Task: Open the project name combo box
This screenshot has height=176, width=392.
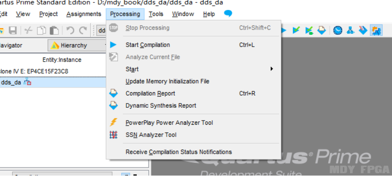Action: click(101, 31)
